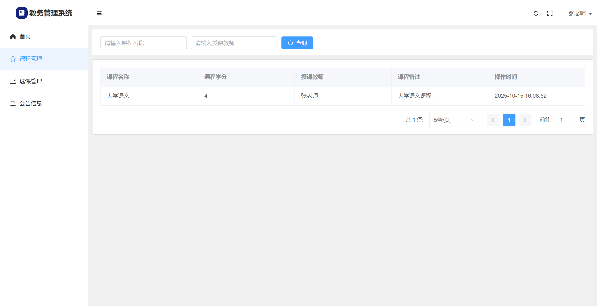Click the sidebar collapse hamburger icon
The image size is (597, 306).
pyautogui.click(x=99, y=13)
